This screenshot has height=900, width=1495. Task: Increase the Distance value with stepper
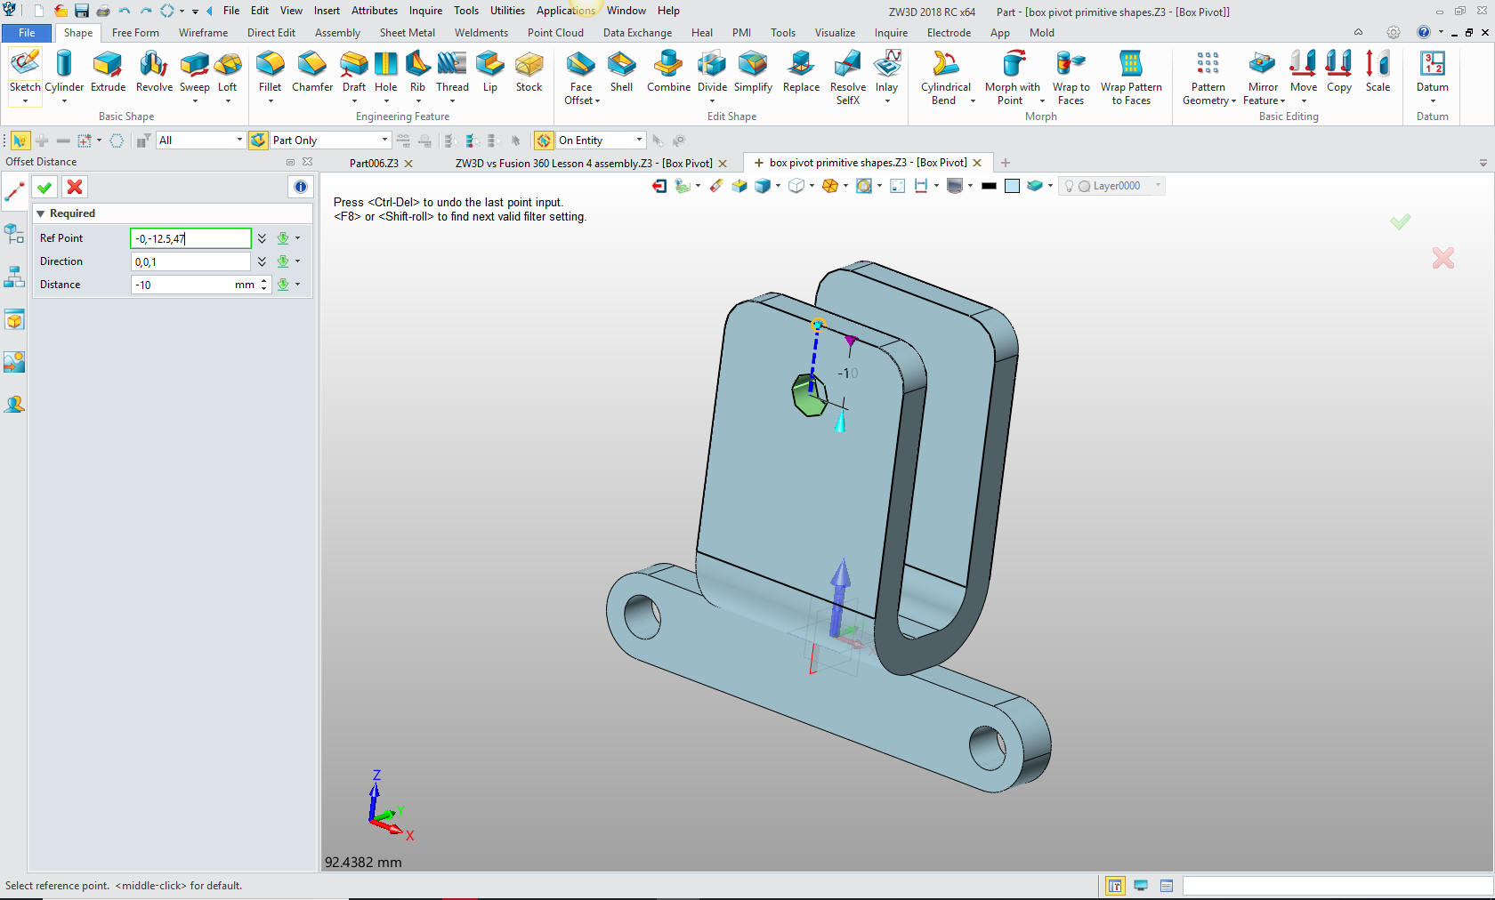pyautogui.click(x=264, y=281)
